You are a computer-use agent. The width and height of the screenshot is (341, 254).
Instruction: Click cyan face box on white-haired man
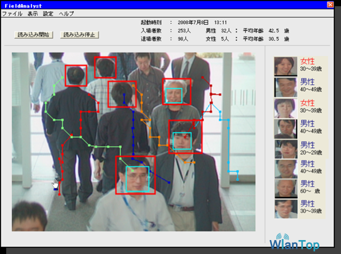point(174,96)
